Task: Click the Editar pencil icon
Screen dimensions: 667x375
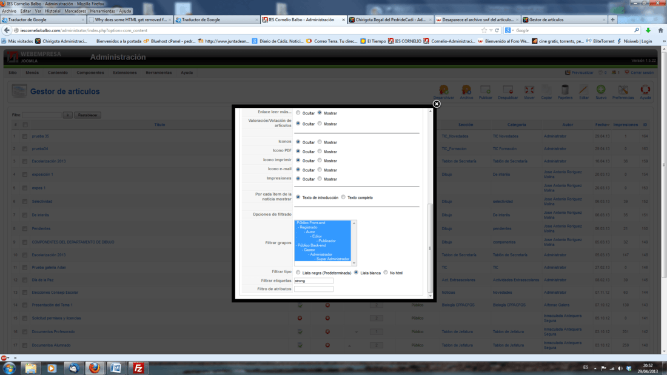Action: point(583,92)
